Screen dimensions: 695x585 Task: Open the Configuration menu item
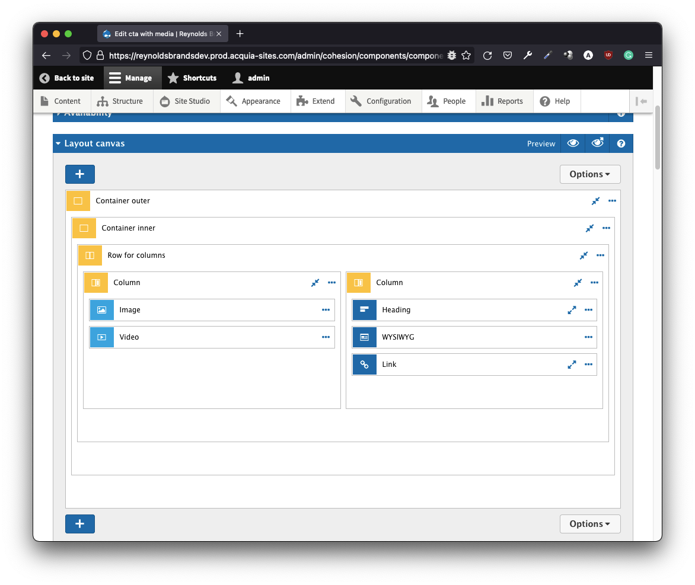pyautogui.click(x=381, y=101)
